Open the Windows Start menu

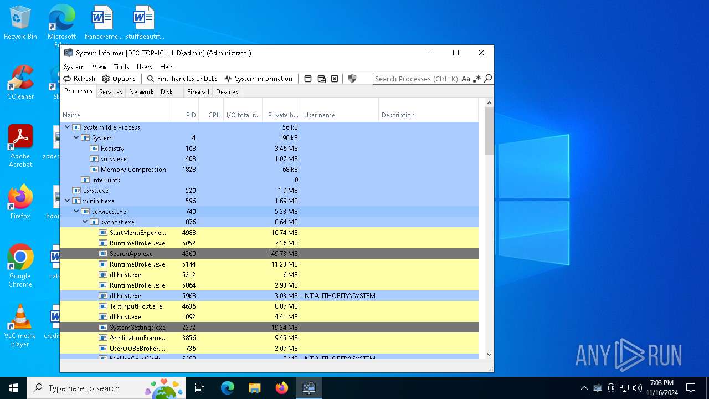(13, 388)
